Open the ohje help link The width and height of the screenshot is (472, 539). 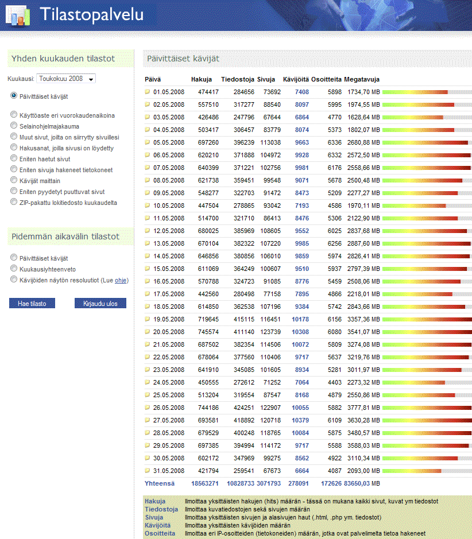pos(121,280)
